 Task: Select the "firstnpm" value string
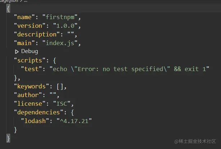[x=60, y=17]
